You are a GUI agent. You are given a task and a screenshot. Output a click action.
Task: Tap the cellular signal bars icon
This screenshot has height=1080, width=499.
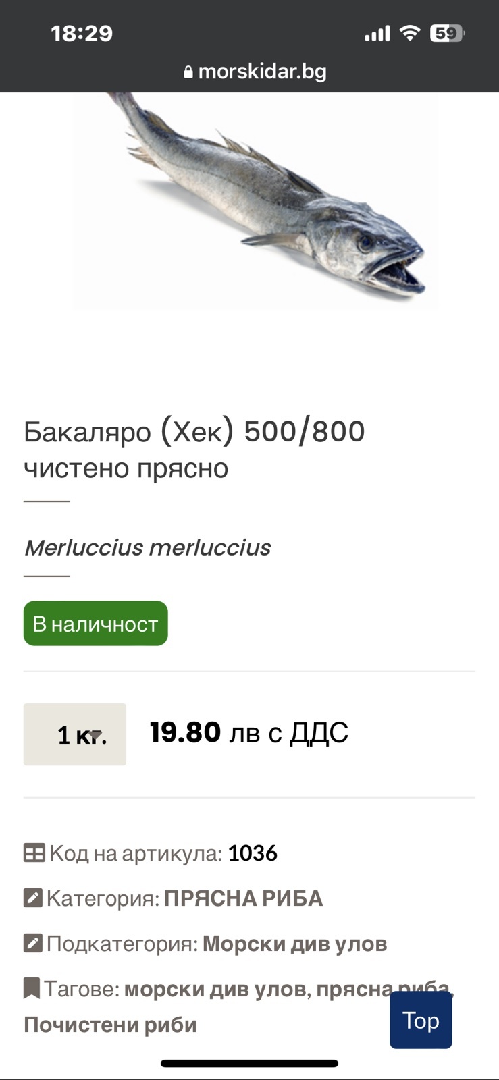377,34
